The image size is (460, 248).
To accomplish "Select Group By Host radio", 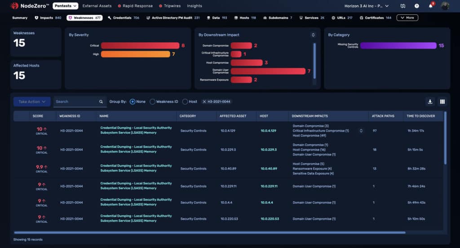I will point(185,102).
